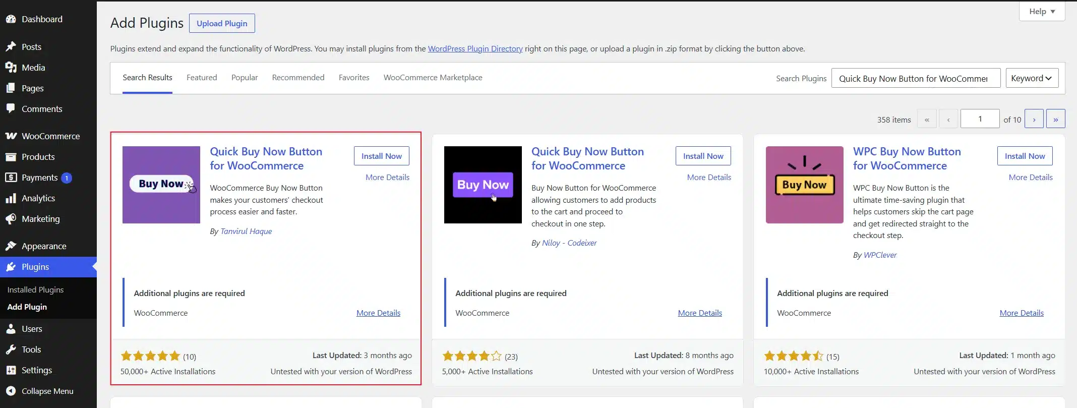Click the '50,000+ Active Installations' text
The image size is (1077, 408).
(168, 372)
